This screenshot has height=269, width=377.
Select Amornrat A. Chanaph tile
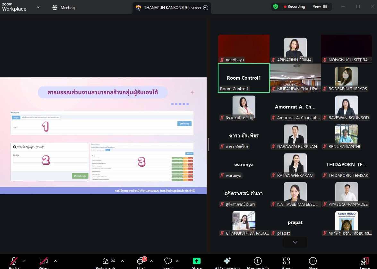point(295,107)
